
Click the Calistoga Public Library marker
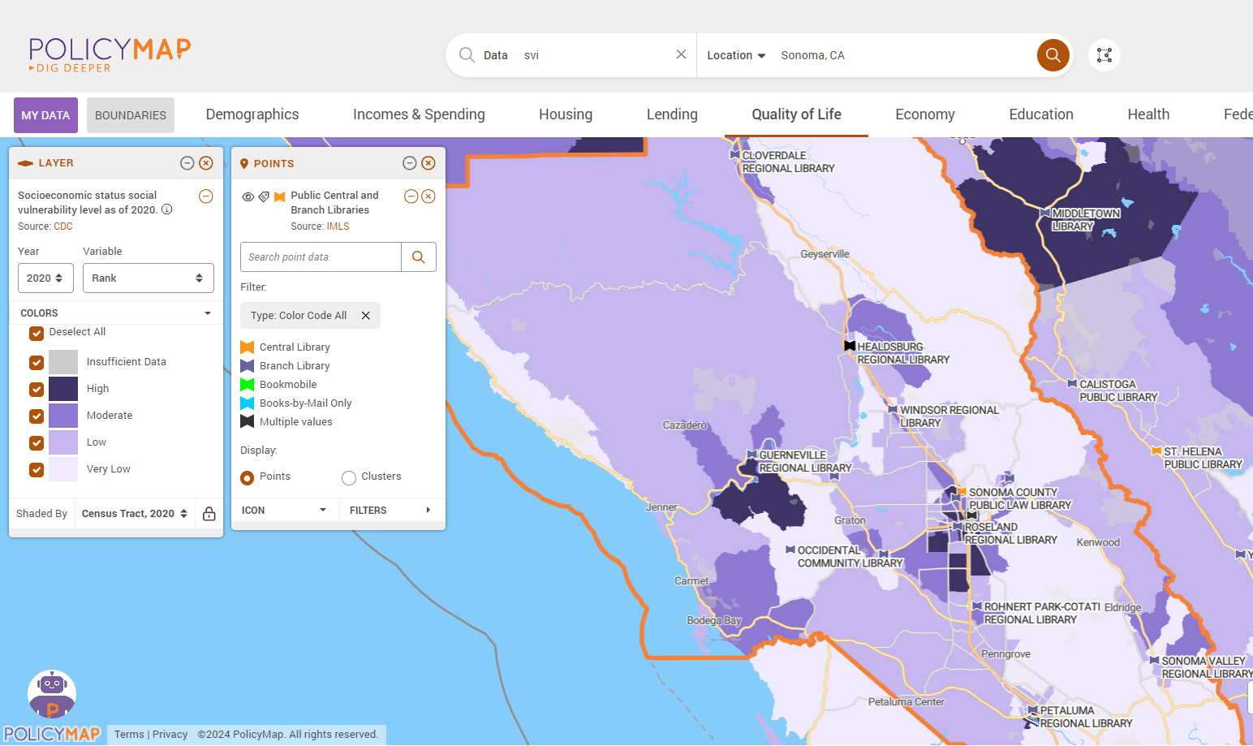1072,383
